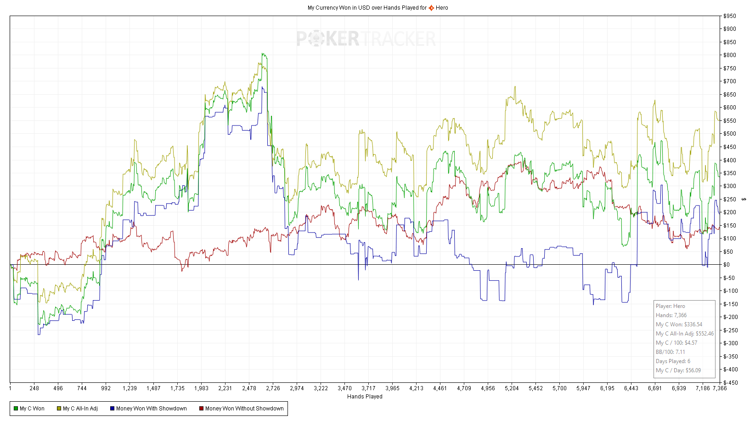
Task: Click the $0 y-axis label
Action: tap(727, 265)
